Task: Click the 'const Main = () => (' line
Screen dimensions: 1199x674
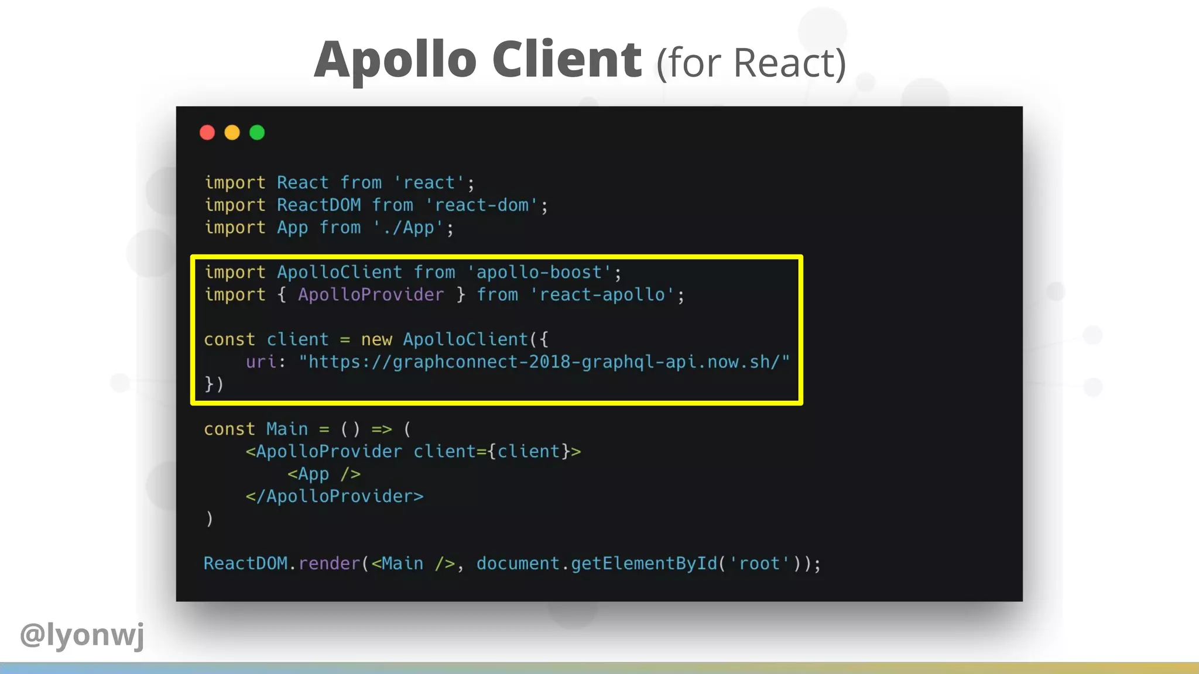Action: pos(308,429)
